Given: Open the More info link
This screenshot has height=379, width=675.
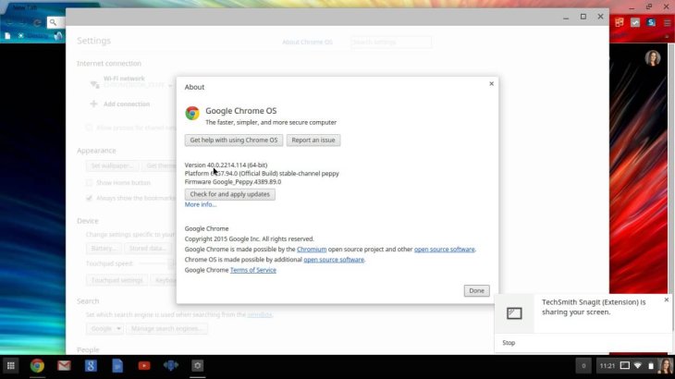Looking at the screenshot, I should [x=200, y=204].
